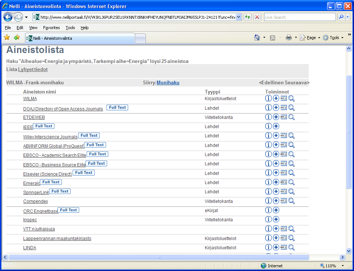Open the Favorites menu
This screenshot has height=271, width=354.
[x=52, y=28]
